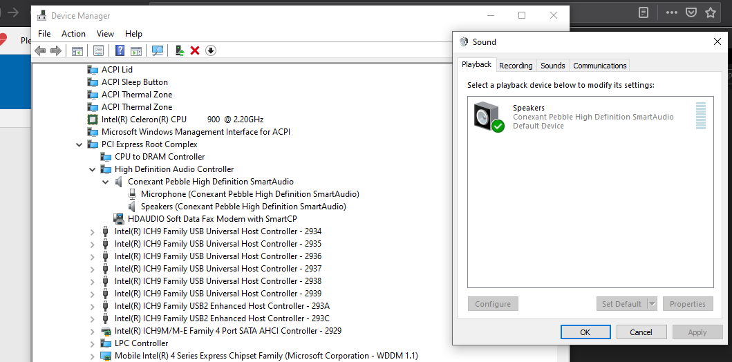The image size is (732, 362).
Task: Click the Speakers volume level meter
Action: (701, 115)
